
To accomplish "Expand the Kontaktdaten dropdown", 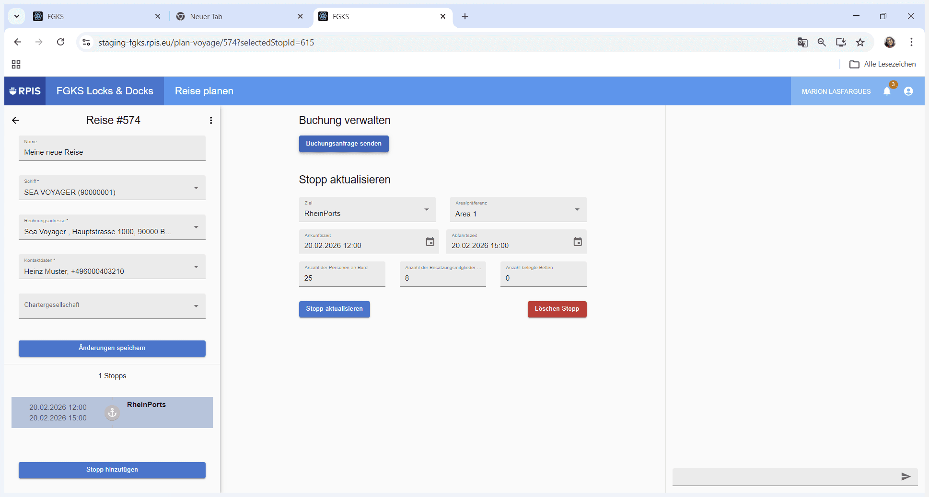I will pyautogui.click(x=112, y=267).
